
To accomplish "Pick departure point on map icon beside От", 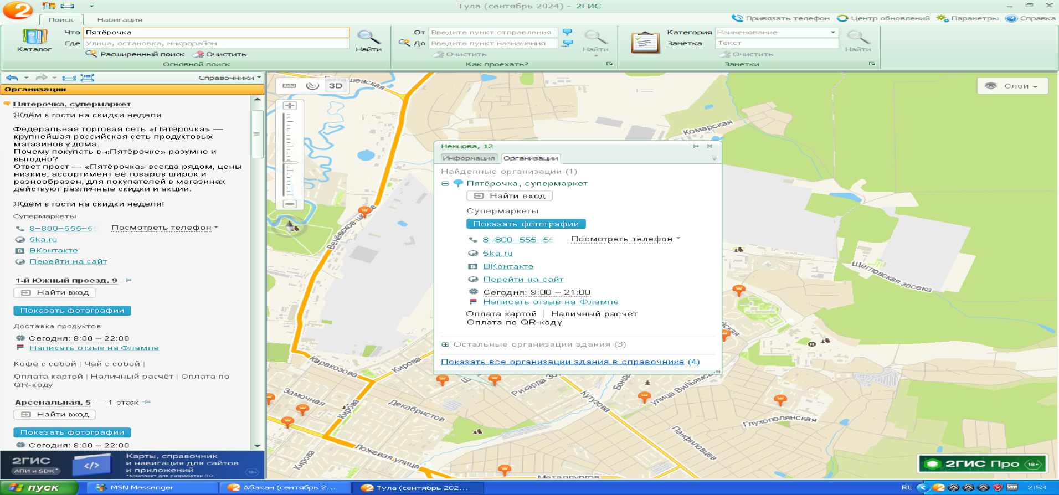I will tap(568, 32).
